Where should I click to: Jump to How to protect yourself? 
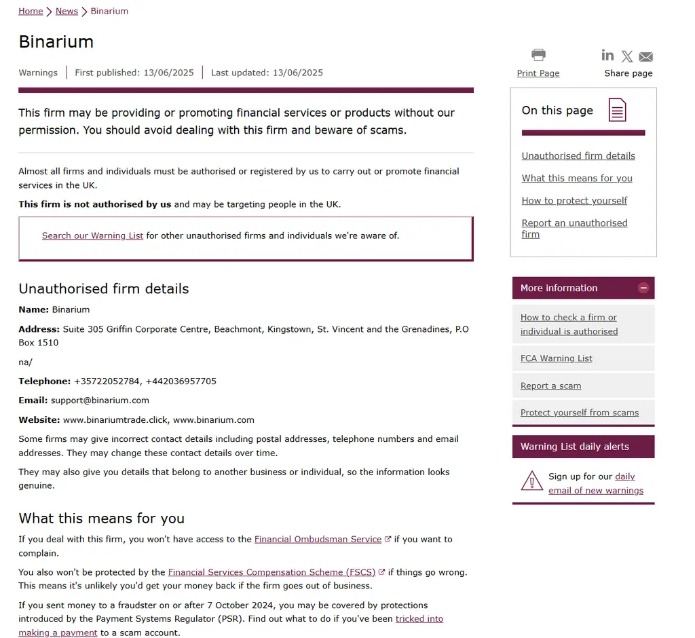[x=574, y=200]
